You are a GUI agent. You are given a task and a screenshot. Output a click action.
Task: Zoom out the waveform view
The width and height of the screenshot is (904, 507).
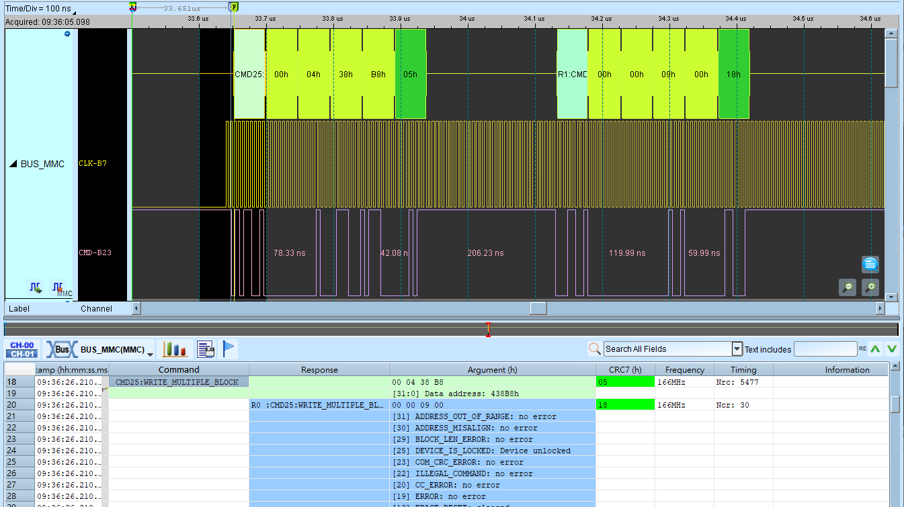(848, 287)
